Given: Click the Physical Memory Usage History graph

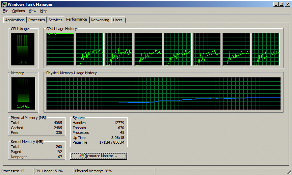Looking at the screenshot, I should (163, 93).
